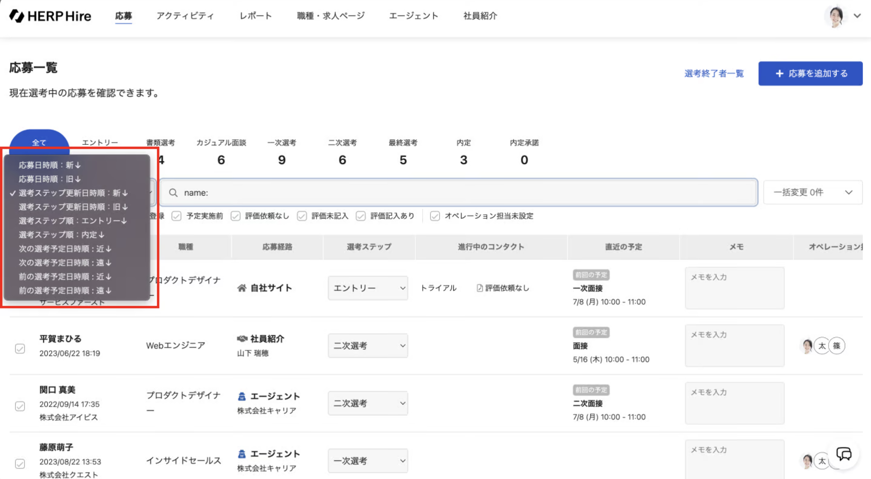This screenshot has height=479, width=871.
Task: Click the HERP Hire logo icon
Action: click(17, 16)
